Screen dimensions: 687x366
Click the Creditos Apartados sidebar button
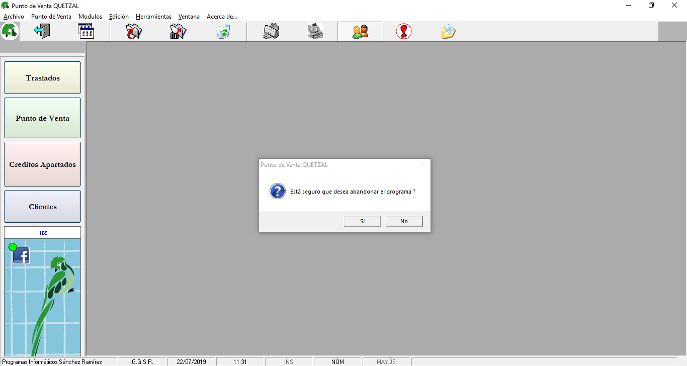click(43, 164)
